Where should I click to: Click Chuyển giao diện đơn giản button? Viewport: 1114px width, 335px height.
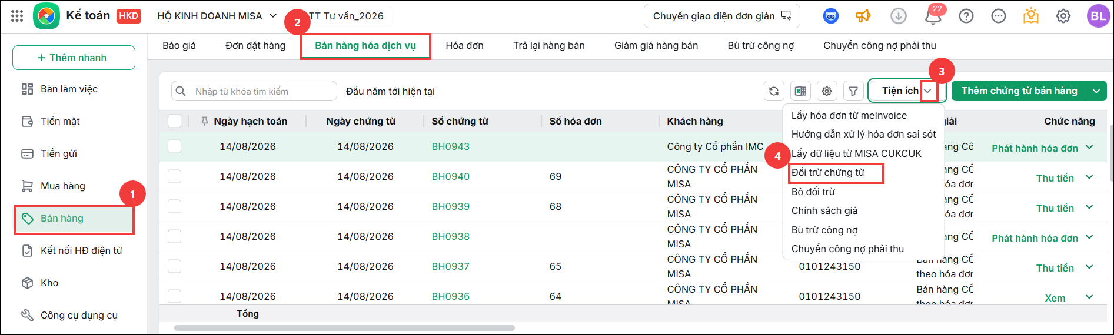click(x=722, y=16)
